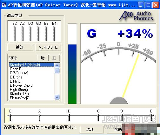Click the B marker on note scale

122,116
